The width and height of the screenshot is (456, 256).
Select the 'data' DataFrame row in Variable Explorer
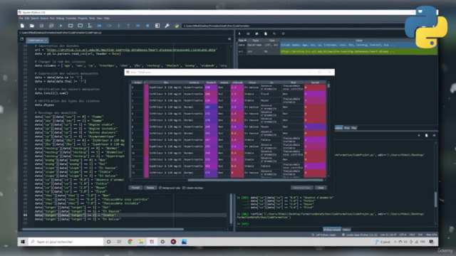click(x=337, y=45)
